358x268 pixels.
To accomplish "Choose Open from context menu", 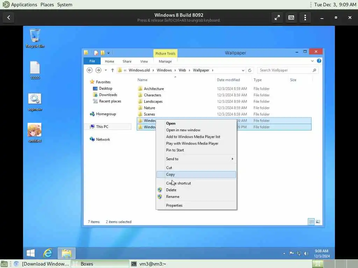I will tap(196, 123).
